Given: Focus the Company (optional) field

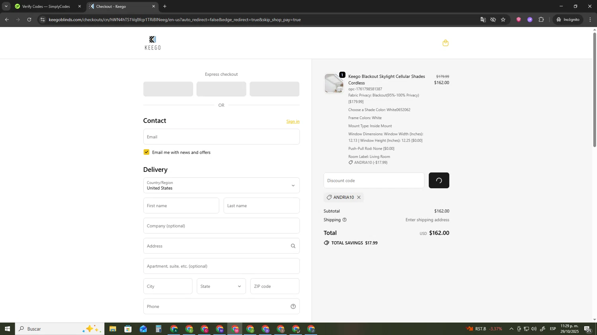Looking at the screenshot, I should tap(221, 226).
